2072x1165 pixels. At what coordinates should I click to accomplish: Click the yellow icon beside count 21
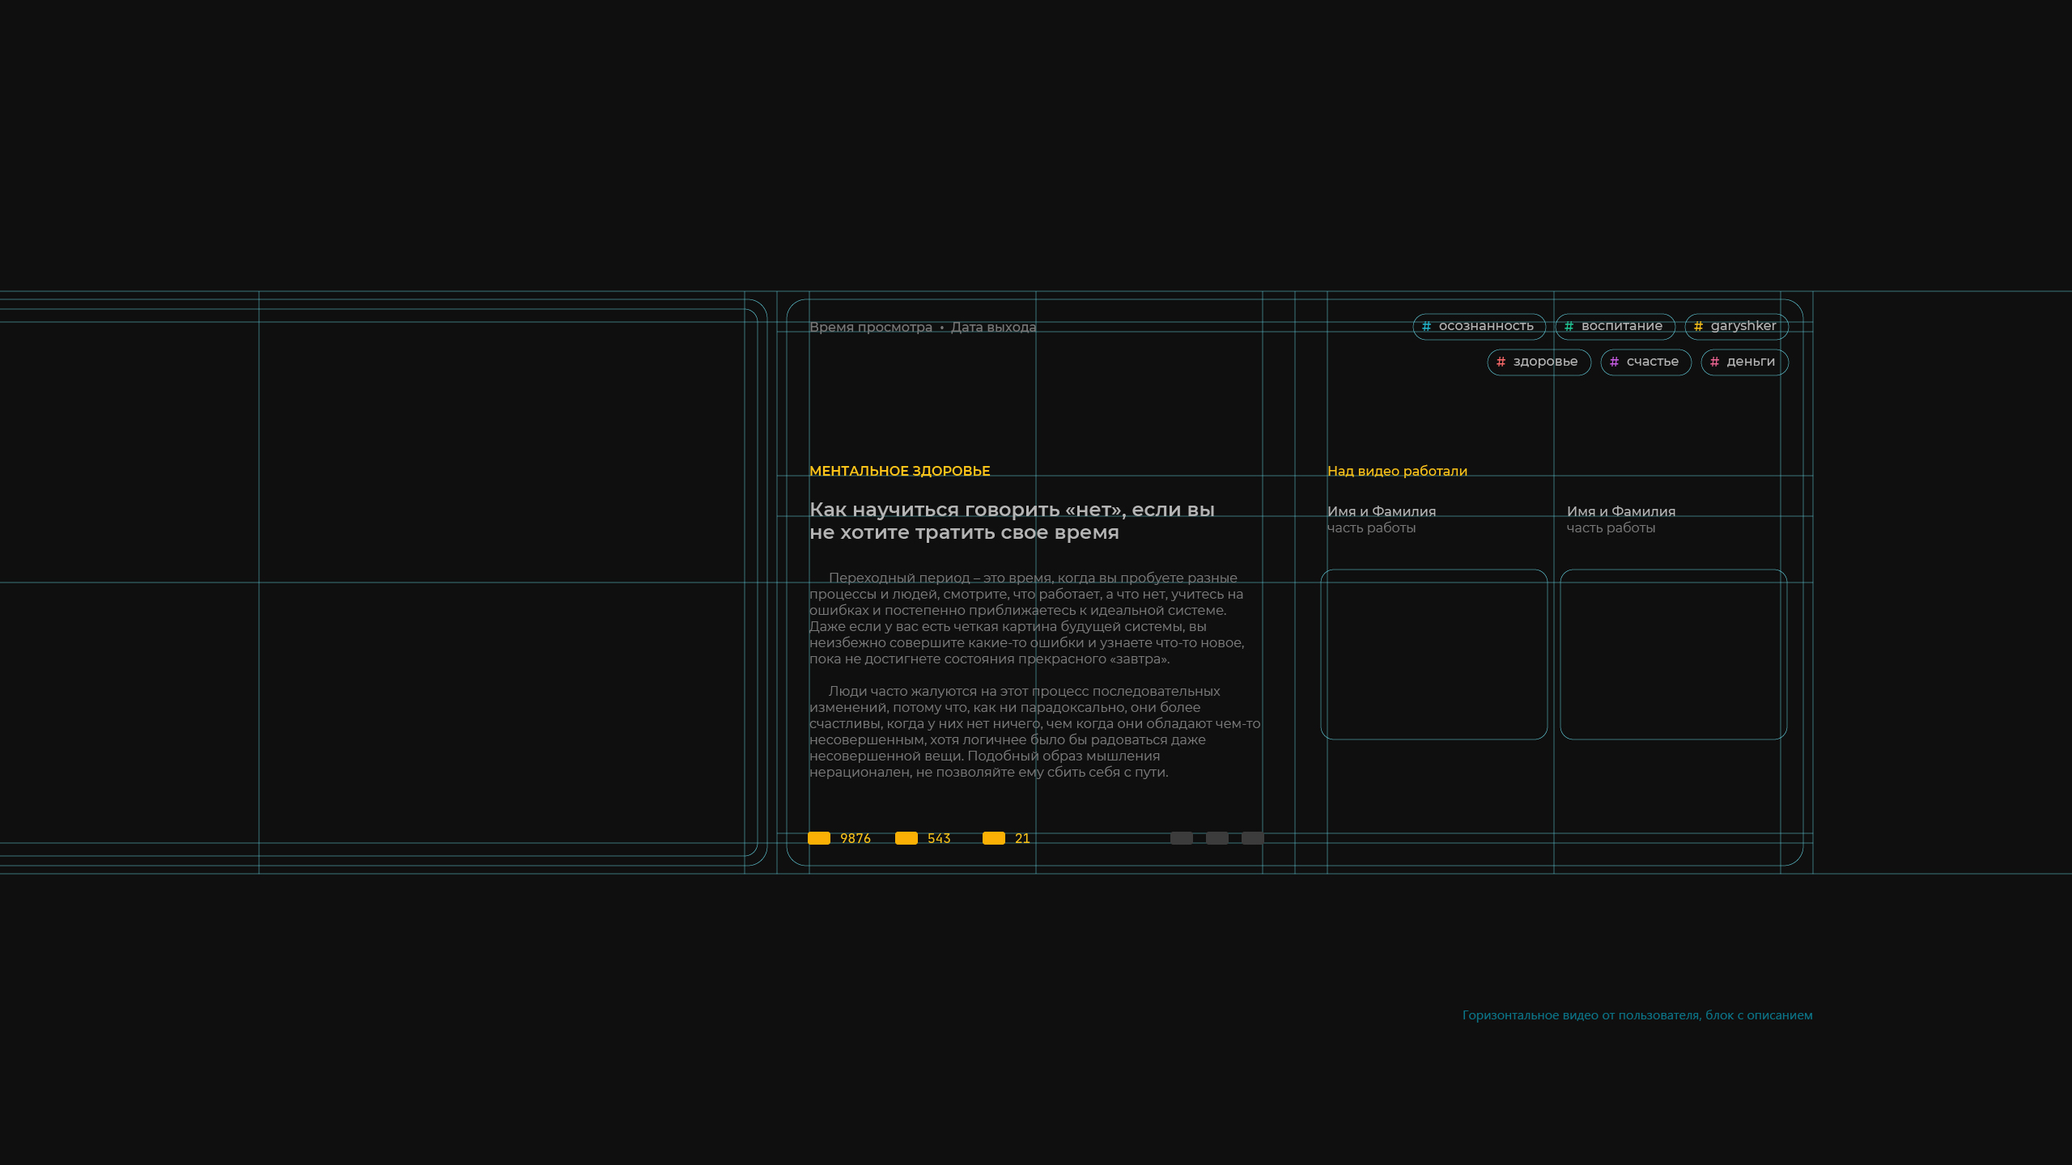[x=994, y=838]
